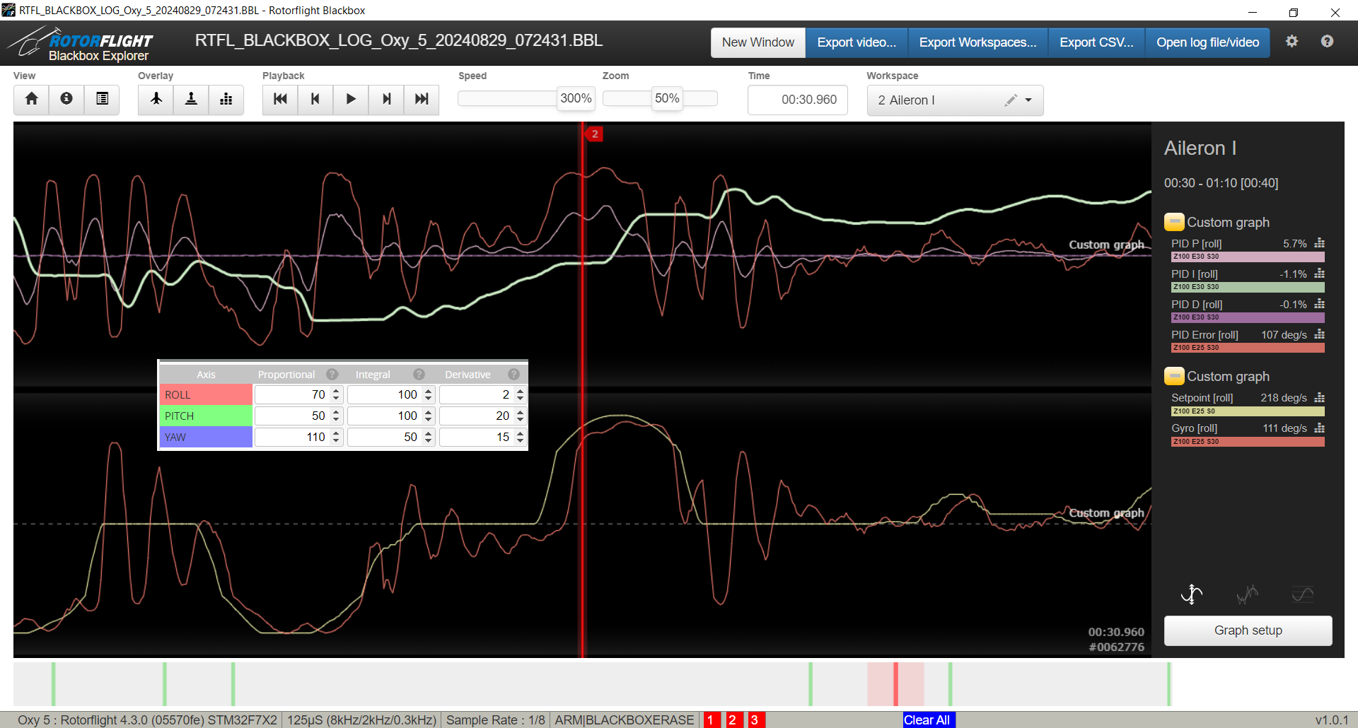Click the Clear All button
The height and width of the screenshot is (728, 1358).
click(x=927, y=720)
